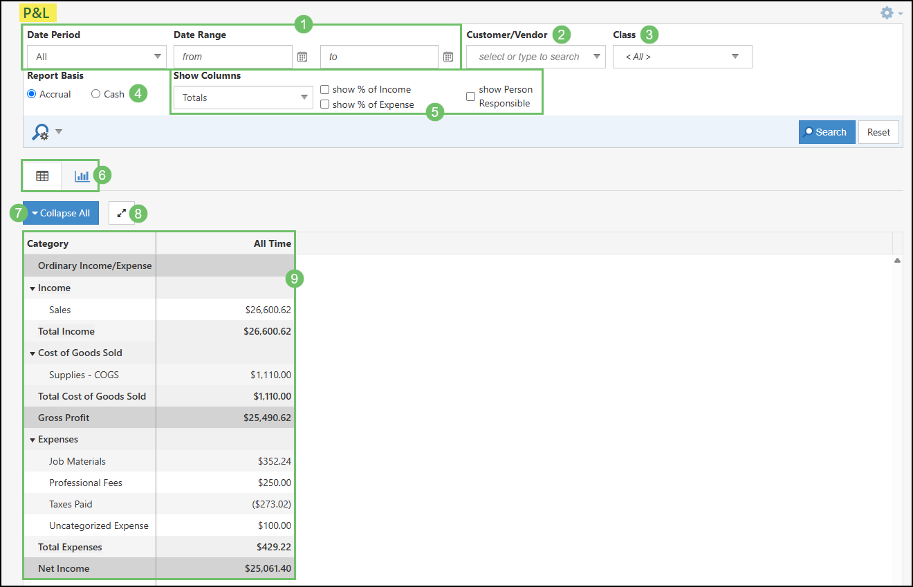Select the Cash report basis

[95, 94]
